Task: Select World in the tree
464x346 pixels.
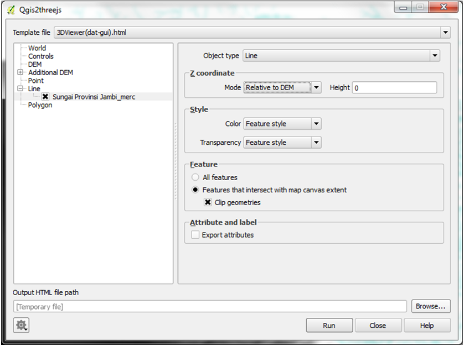Action: pos(37,48)
